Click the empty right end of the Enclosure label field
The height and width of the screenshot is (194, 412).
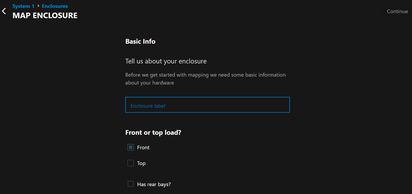(274, 105)
